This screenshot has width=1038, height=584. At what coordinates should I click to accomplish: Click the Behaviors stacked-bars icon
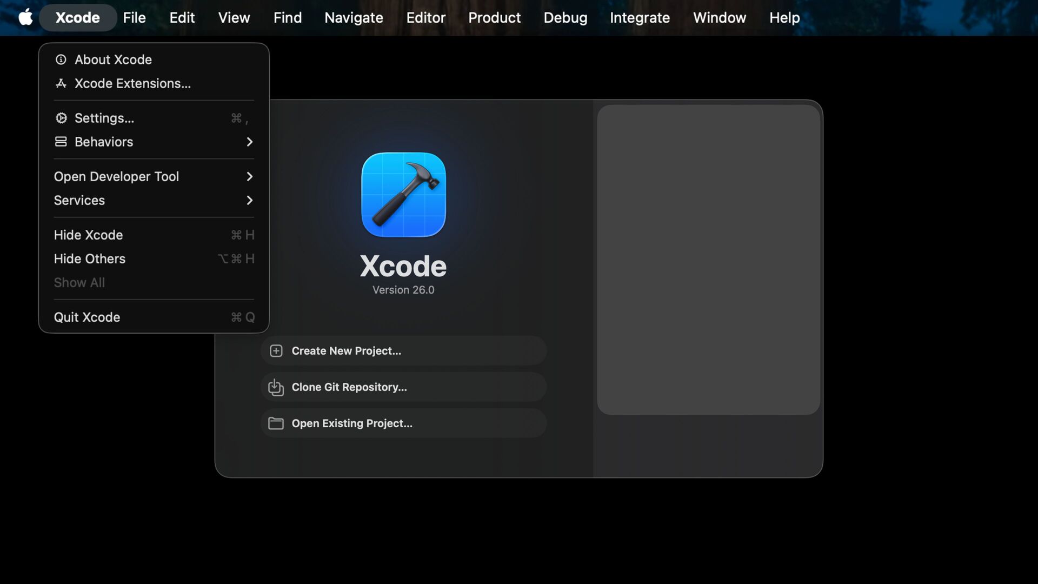(61, 142)
